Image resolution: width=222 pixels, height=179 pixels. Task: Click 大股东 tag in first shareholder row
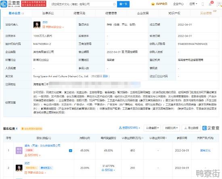[29, 150]
